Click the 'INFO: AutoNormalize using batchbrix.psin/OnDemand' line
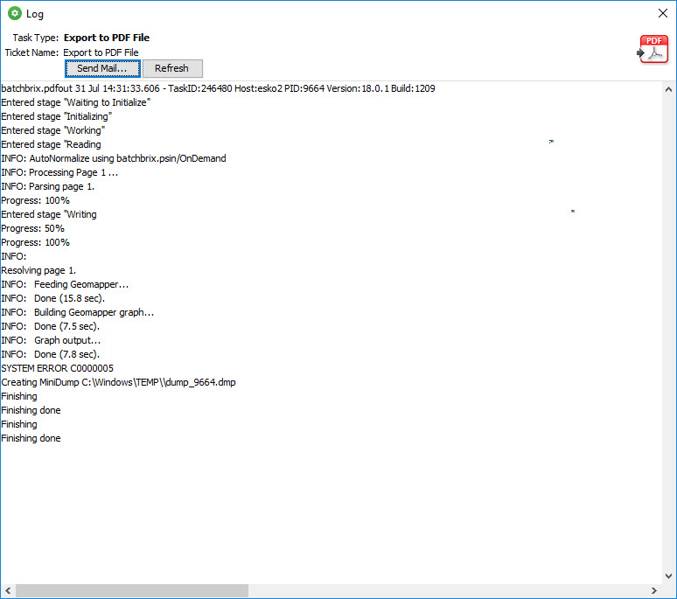 (x=114, y=158)
